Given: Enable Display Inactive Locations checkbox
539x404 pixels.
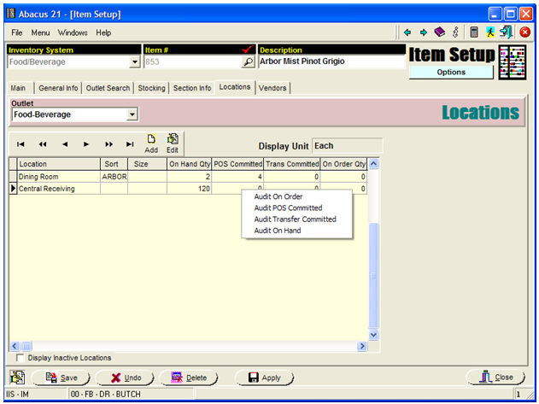Looking at the screenshot, I should click(x=21, y=358).
